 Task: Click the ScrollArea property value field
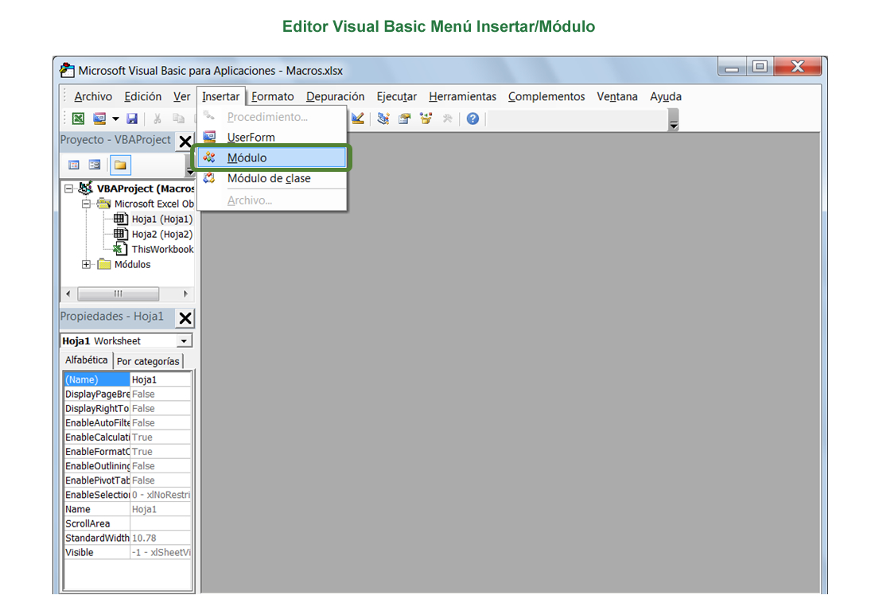tap(161, 523)
